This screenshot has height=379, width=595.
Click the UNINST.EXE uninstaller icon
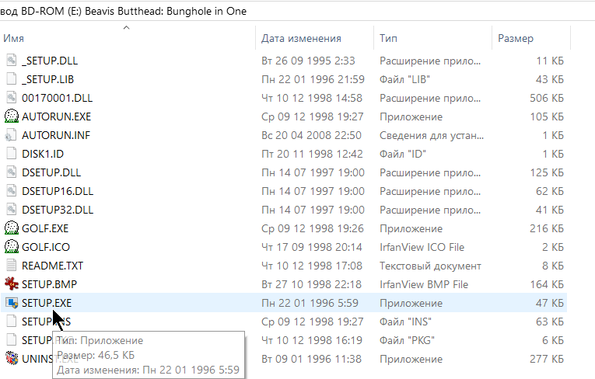(x=12, y=359)
